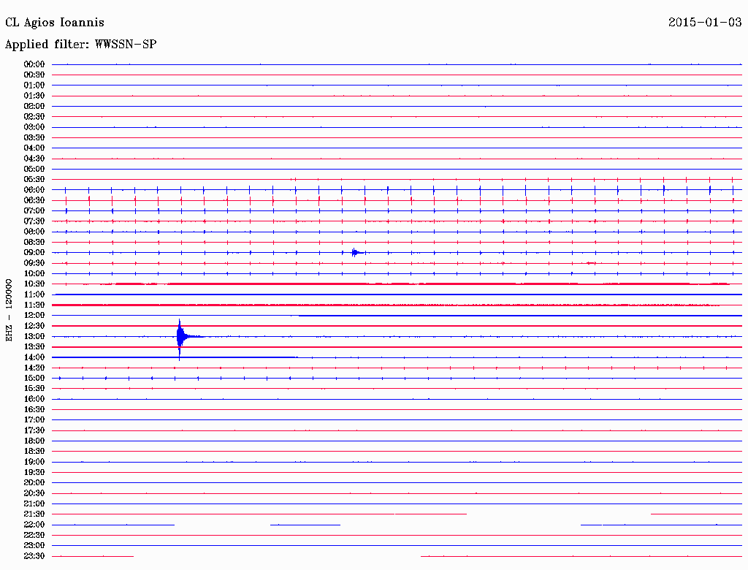The image size is (748, 570).
Task: Click the 16:30 time label
Action: click(34, 410)
